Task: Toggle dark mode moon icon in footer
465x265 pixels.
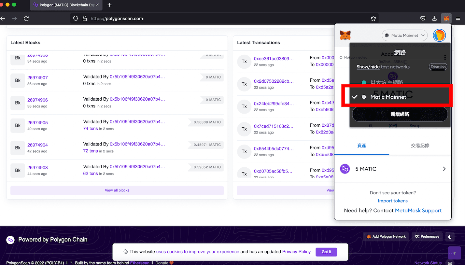Action: (450, 237)
